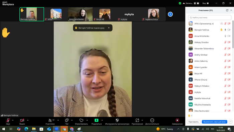Click the Отреагировать heart reaction icon
234x132 pixels.
[x=81, y=120]
